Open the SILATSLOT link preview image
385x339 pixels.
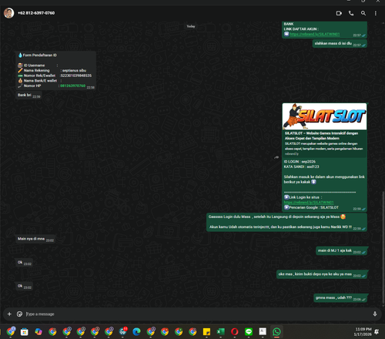324,116
